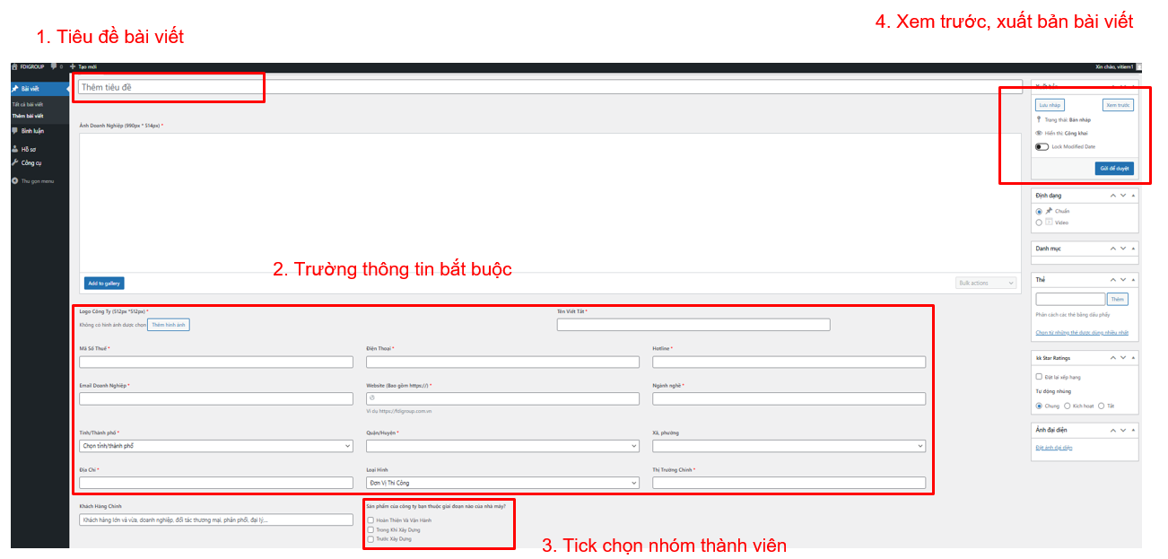Open the Bài viết section in the sidebar
Screen dimensions: 1168x559
click(31, 89)
